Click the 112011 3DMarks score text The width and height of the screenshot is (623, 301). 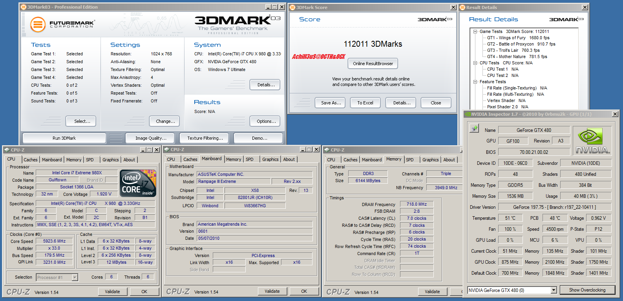tap(373, 44)
